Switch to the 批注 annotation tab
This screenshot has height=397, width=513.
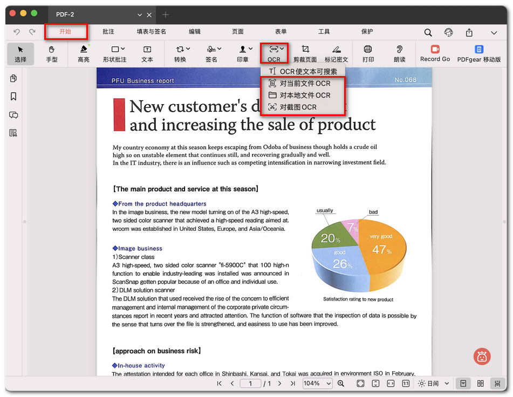108,32
